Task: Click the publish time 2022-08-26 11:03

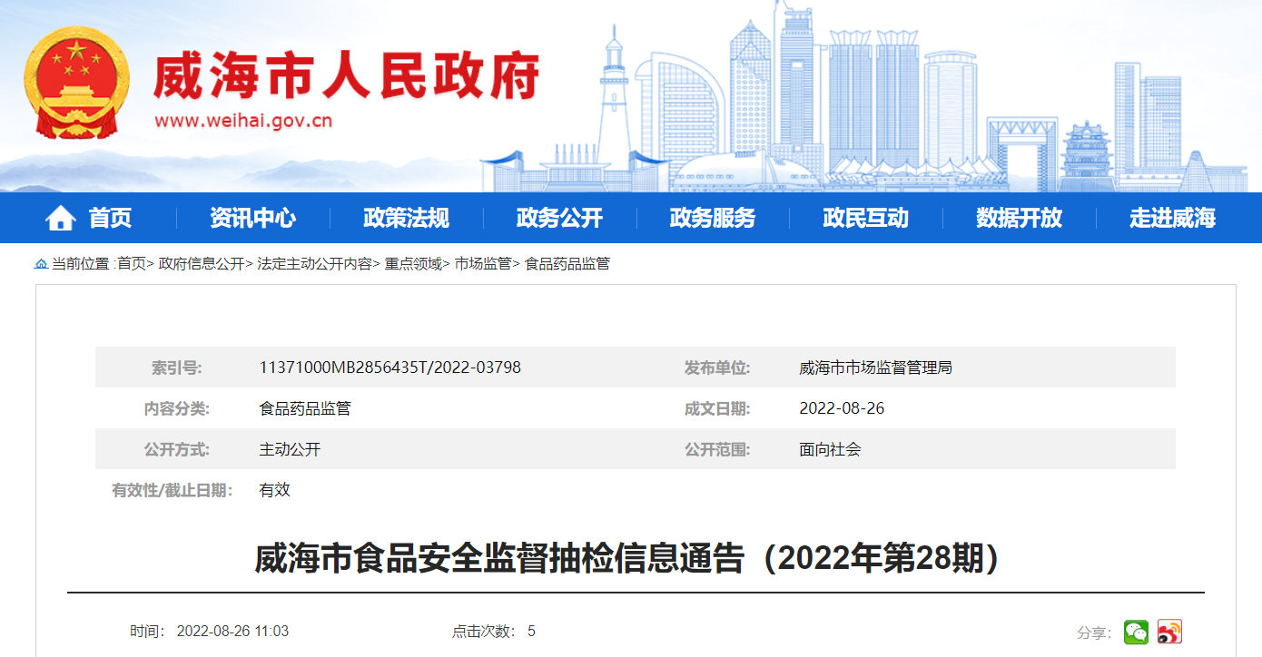Action: pyautogui.click(x=232, y=632)
